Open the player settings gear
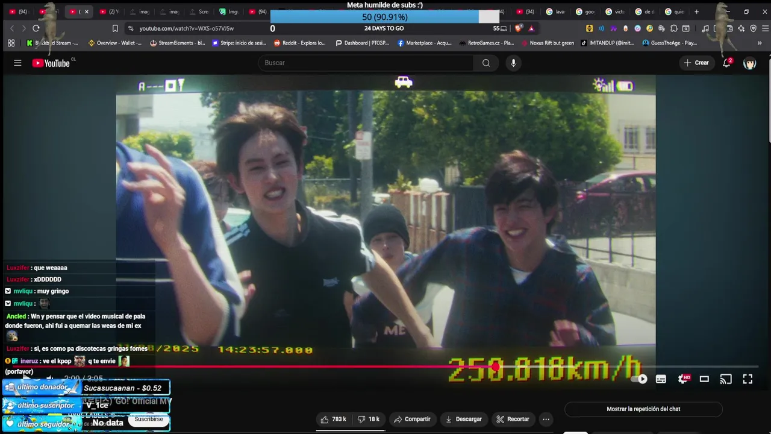 pyautogui.click(x=683, y=379)
